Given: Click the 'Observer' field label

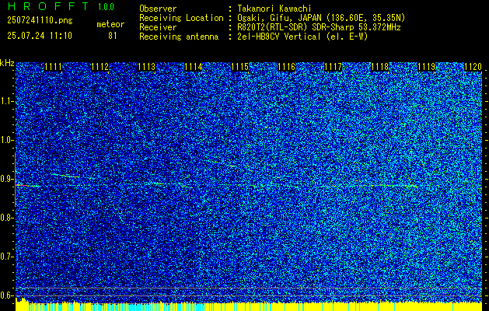Looking at the screenshot, I should (158, 9).
